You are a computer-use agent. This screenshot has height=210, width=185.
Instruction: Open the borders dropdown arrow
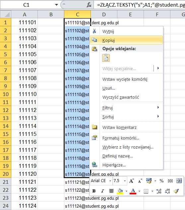(152, 191)
